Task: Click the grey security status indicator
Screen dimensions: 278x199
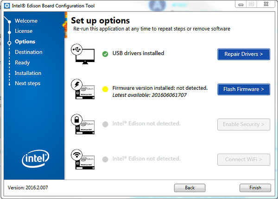Action: point(105,124)
